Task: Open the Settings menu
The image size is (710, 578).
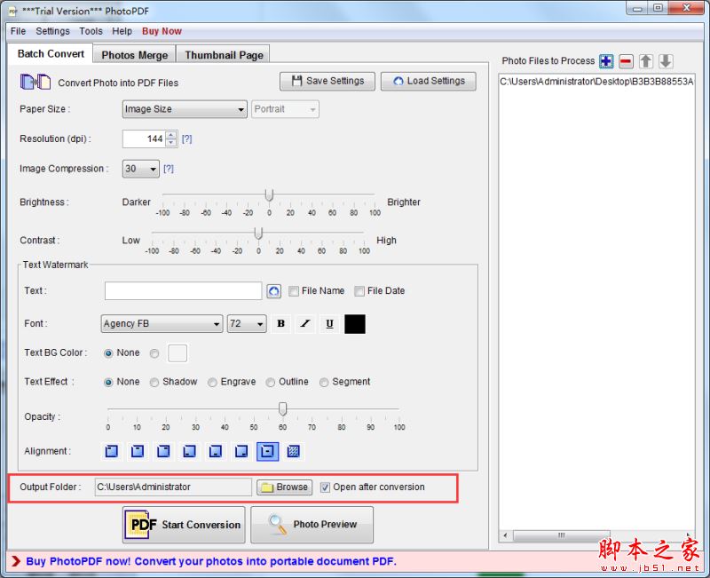Action: pyautogui.click(x=52, y=31)
